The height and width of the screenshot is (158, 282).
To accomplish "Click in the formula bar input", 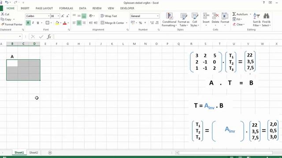I will [x=167, y=37].
